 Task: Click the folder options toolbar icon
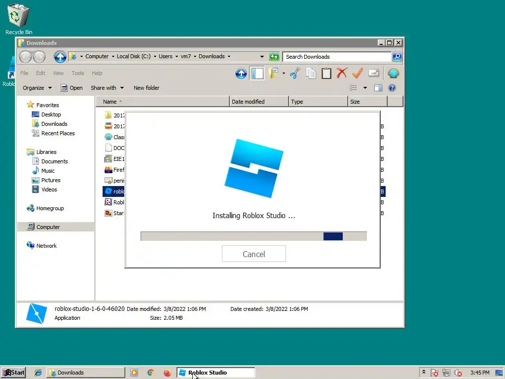pos(274,73)
